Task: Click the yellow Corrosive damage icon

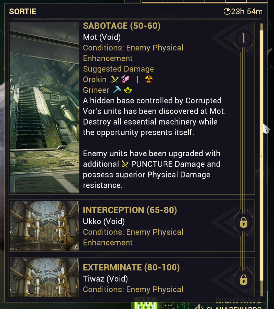Action: (128, 90)
